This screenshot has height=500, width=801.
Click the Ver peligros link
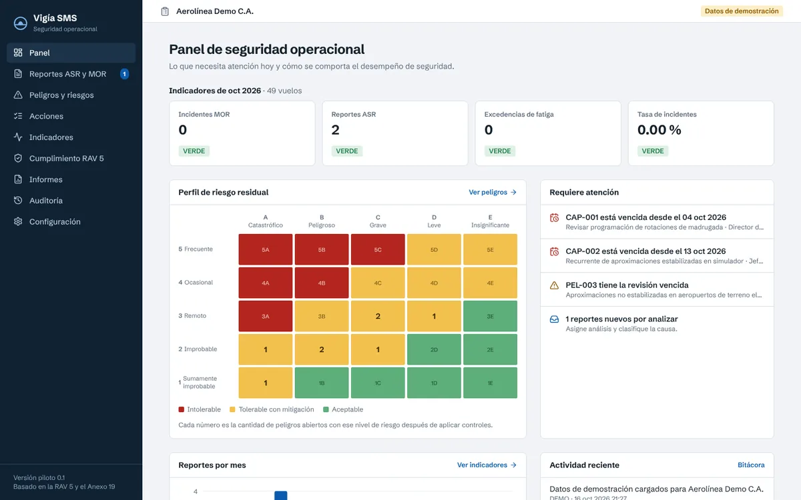(x=493, y=192)
